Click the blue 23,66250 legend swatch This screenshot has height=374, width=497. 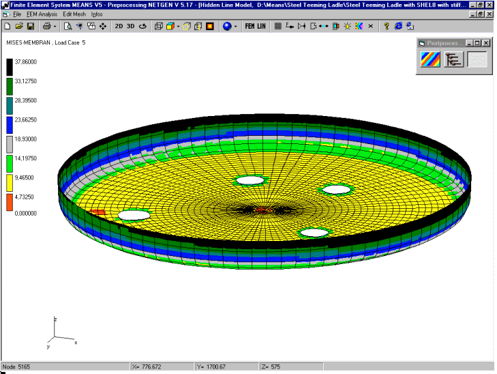[x=10, y=125]
